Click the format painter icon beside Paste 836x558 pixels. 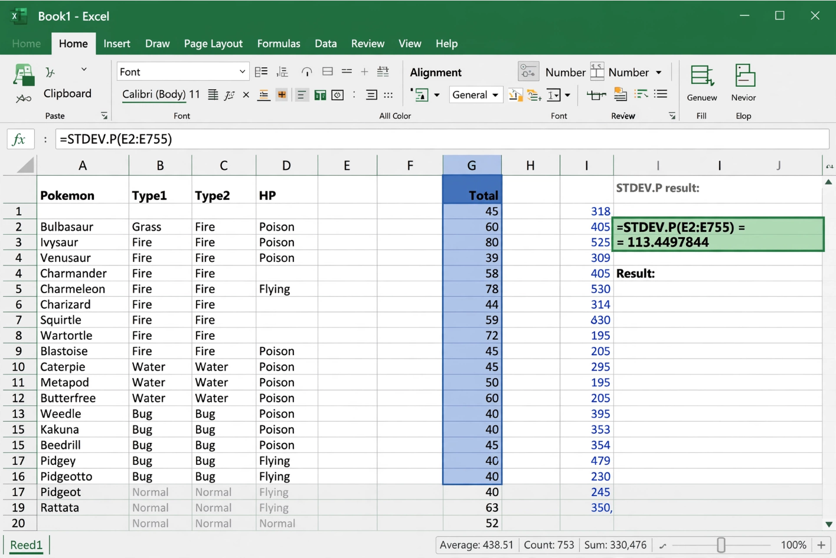(51, 73)
